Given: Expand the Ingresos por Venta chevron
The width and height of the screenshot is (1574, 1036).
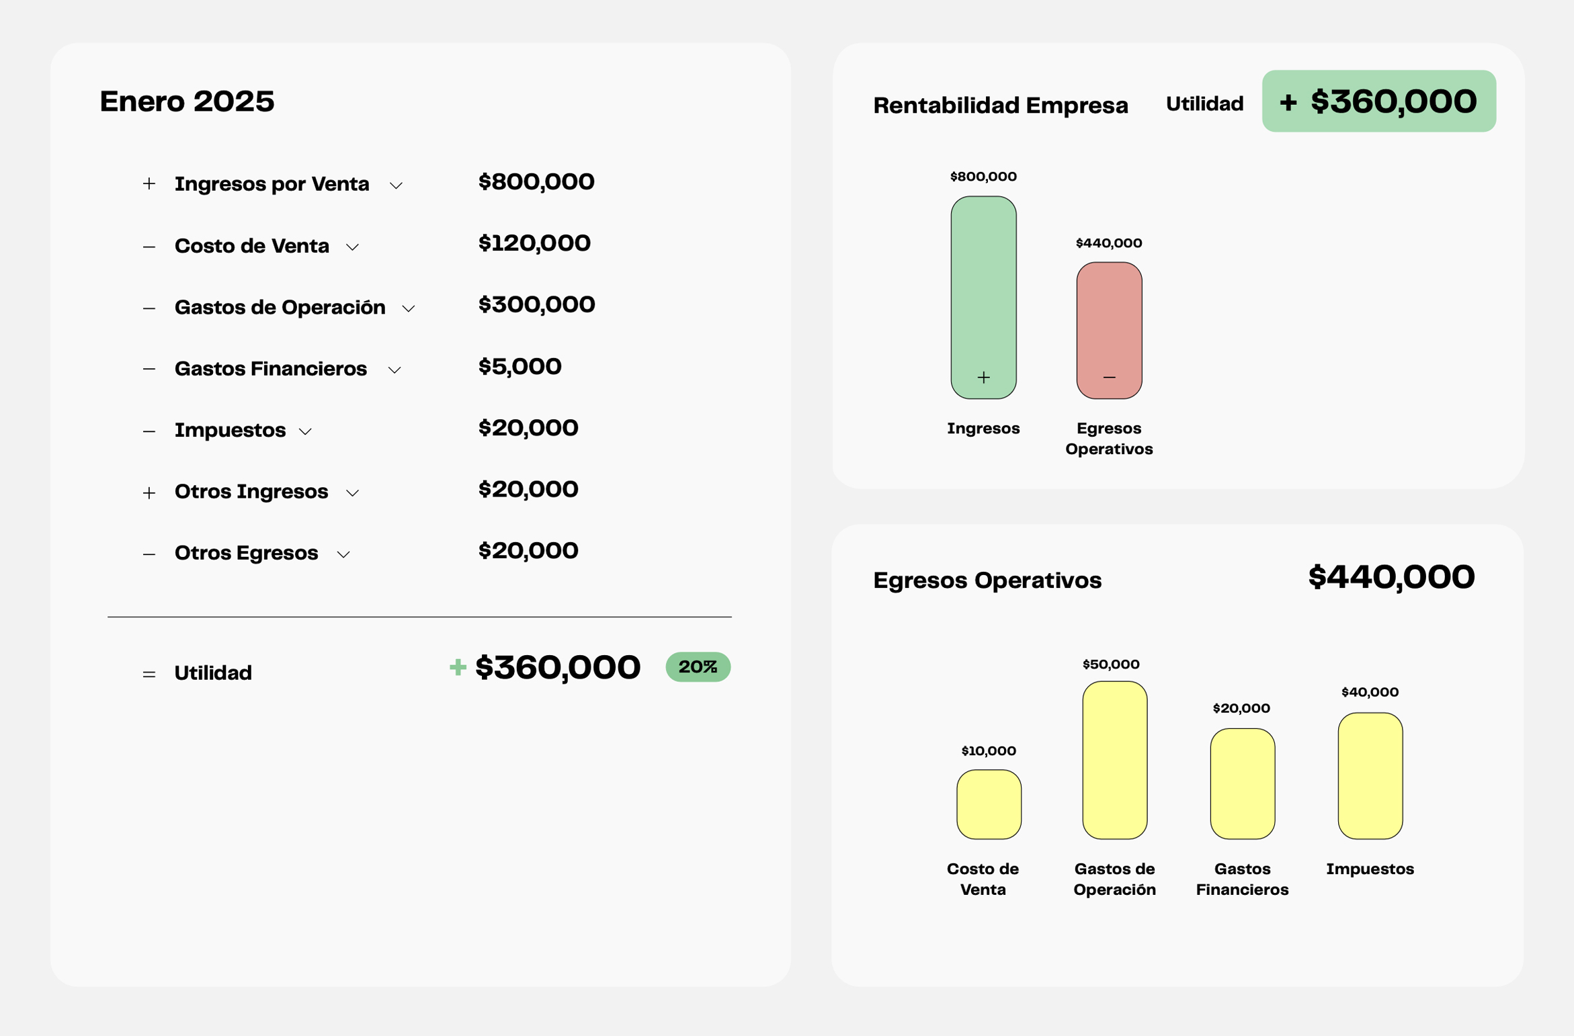Looking at the screenshot, I should coord(396,185).
